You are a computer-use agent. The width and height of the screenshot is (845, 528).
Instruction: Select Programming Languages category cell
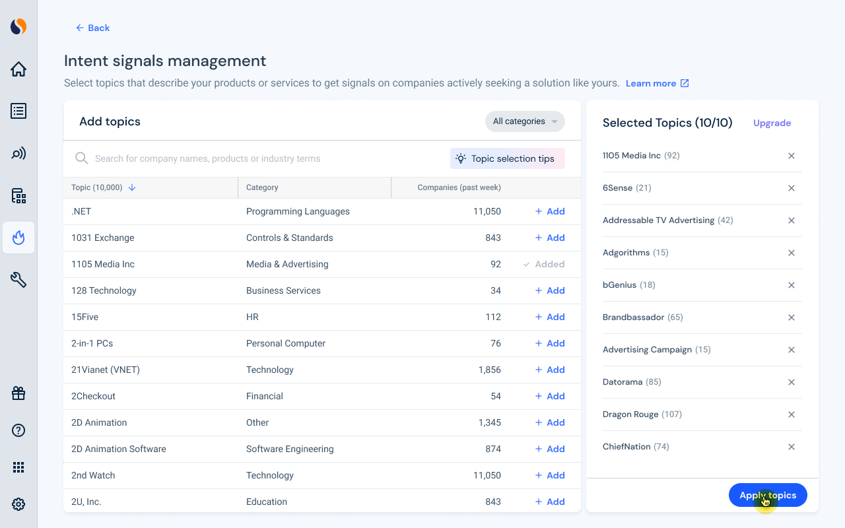click(298, 211)
